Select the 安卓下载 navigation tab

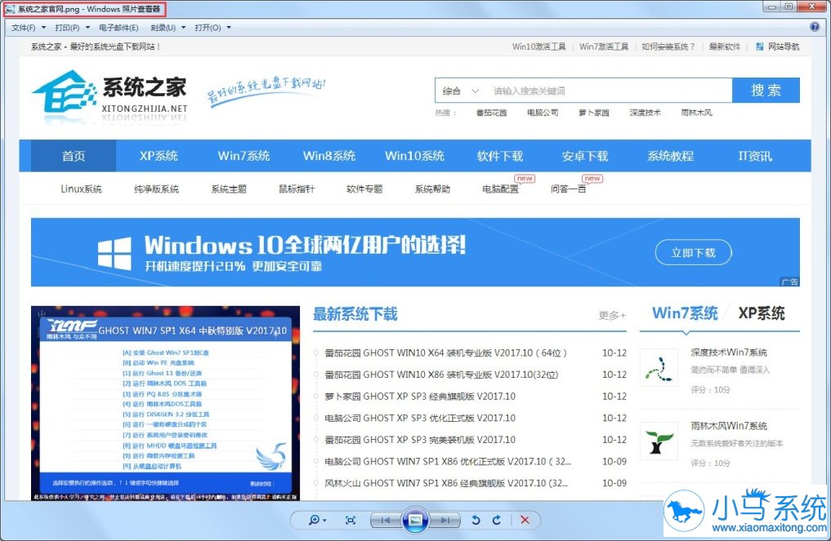coord(585,156)
